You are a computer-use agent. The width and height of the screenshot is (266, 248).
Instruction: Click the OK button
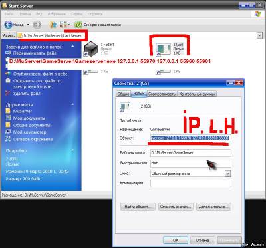176,240
